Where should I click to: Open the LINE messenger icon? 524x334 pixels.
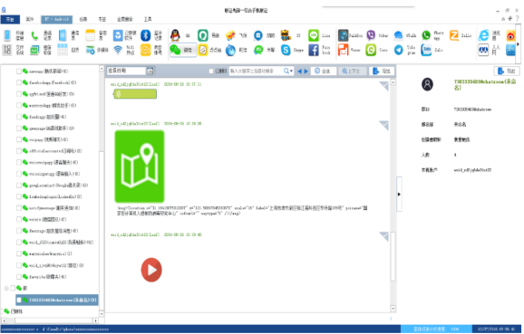(314, 35)
